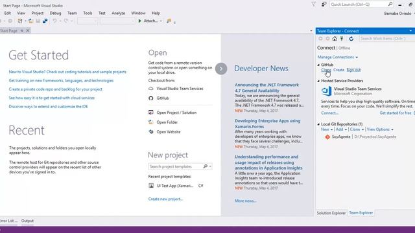Open the Add dropdown under Local Git Repositories

(x=342, y=129)
